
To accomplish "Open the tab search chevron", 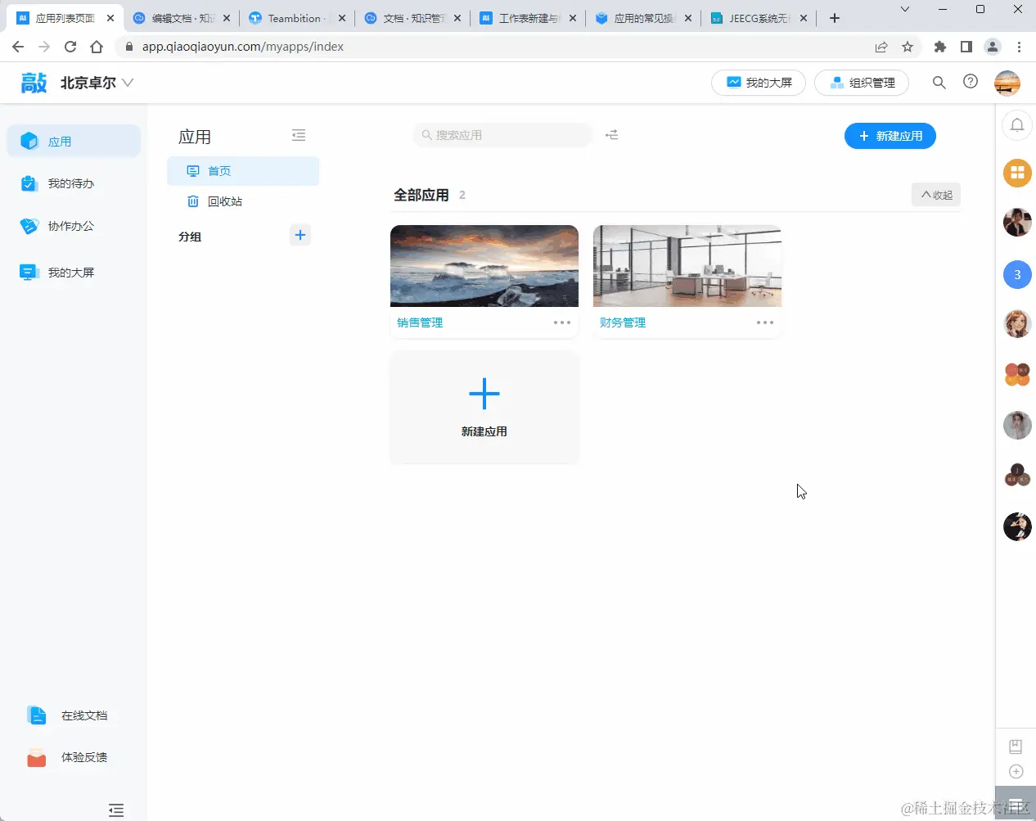I will coord(904,9).
